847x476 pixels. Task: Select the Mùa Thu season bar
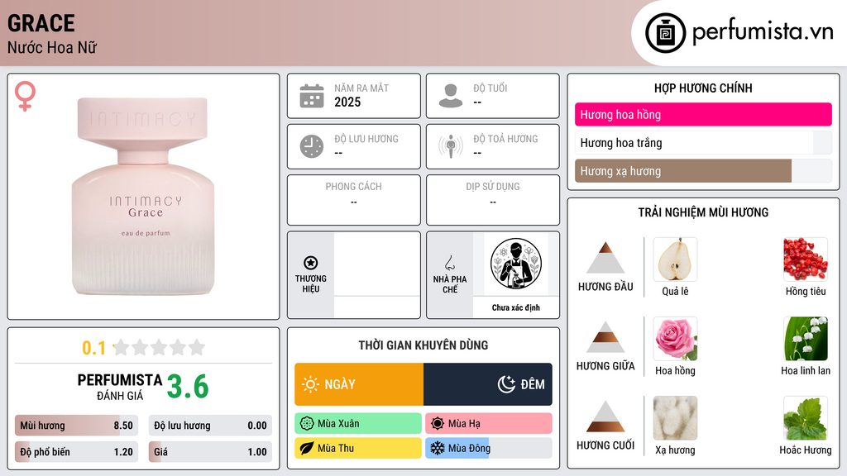pos(358,448)
